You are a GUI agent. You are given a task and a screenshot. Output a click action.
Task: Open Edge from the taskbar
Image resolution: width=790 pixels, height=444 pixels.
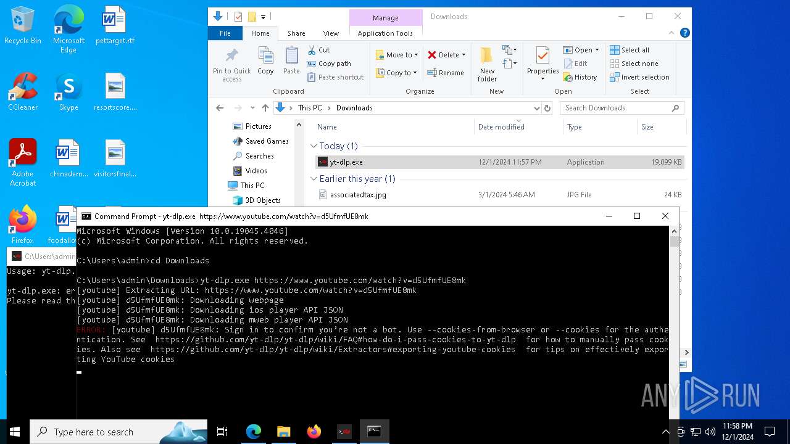coord(254,432)
